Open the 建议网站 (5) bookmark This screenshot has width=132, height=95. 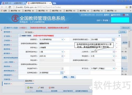click(69, 11)
